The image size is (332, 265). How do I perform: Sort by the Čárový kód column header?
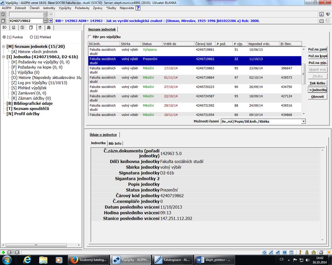point(205,44)
